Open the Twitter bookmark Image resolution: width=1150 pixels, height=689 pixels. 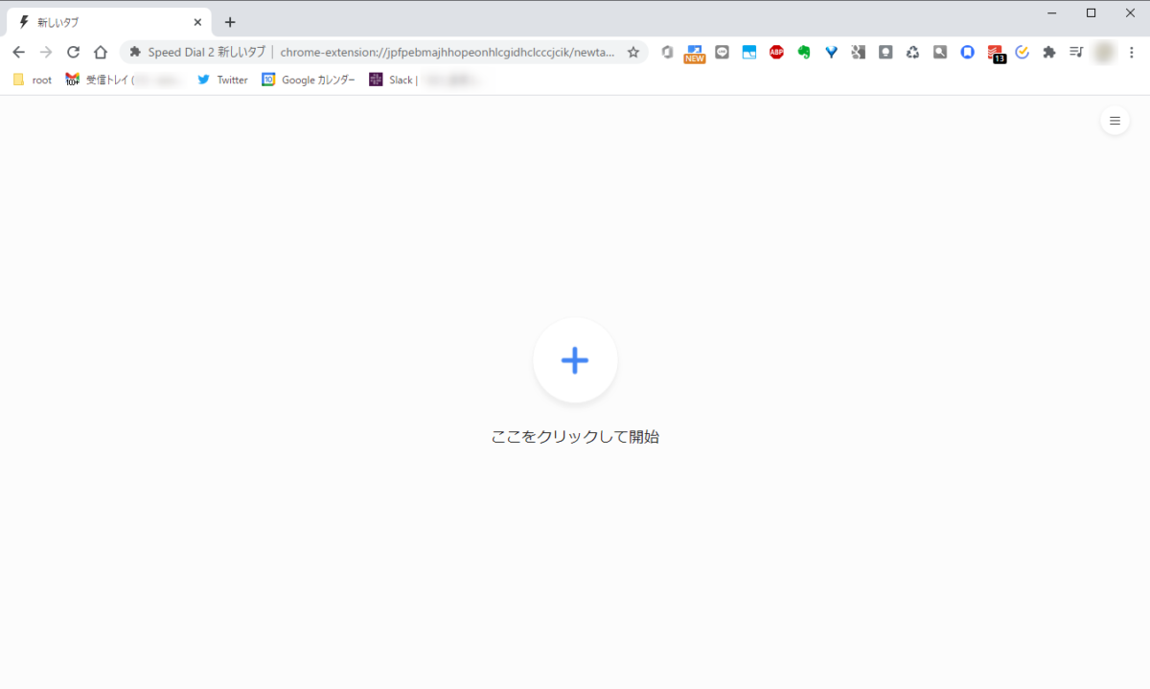coord(222,80)
